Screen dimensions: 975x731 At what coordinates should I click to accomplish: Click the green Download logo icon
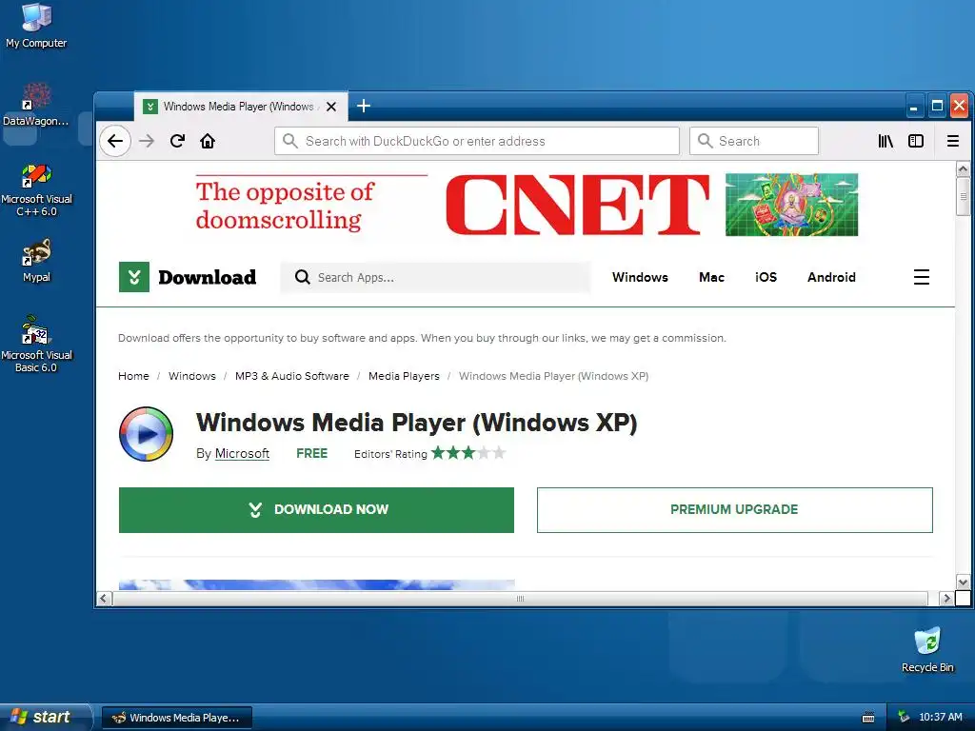coord(134,277)
